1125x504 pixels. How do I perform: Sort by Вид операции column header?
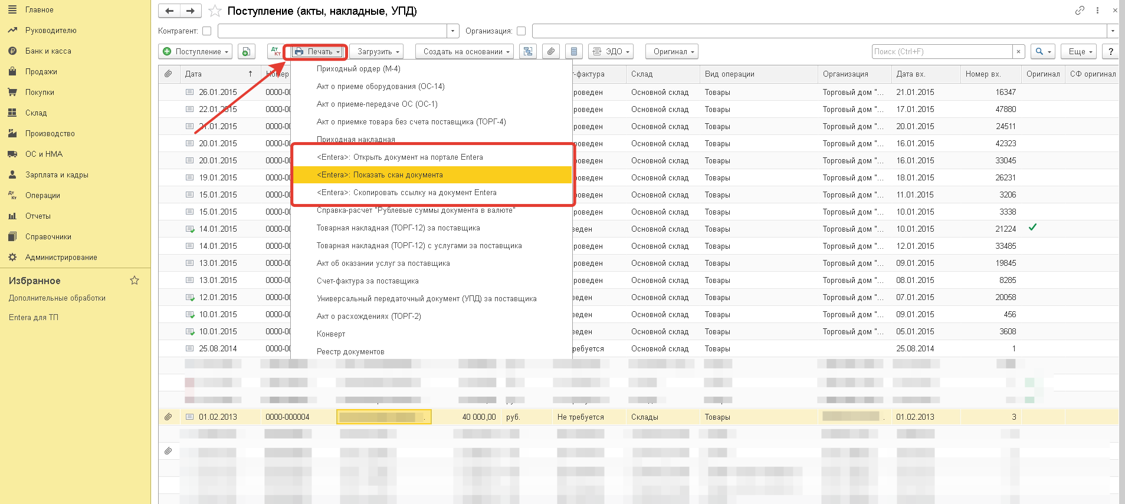(x=759, y=74)
